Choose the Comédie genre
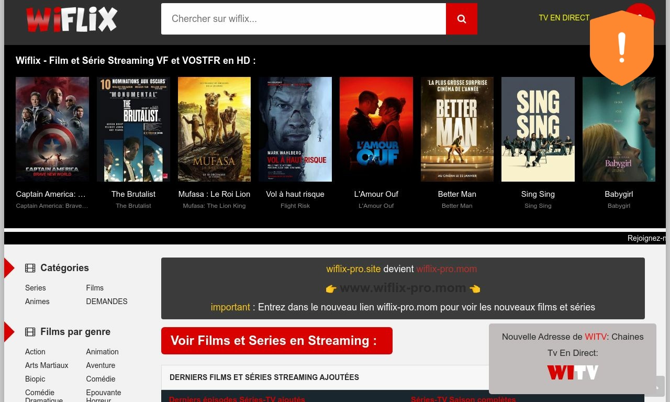Image resolution: width=670 pixels, height=402 pixels. click(100, 379)
